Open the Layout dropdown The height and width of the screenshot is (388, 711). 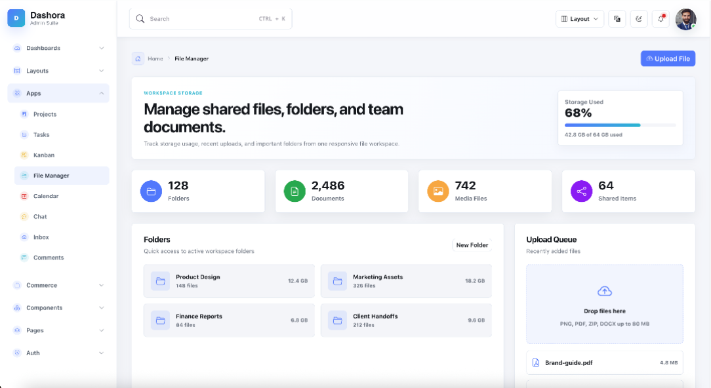coord(580,18)
